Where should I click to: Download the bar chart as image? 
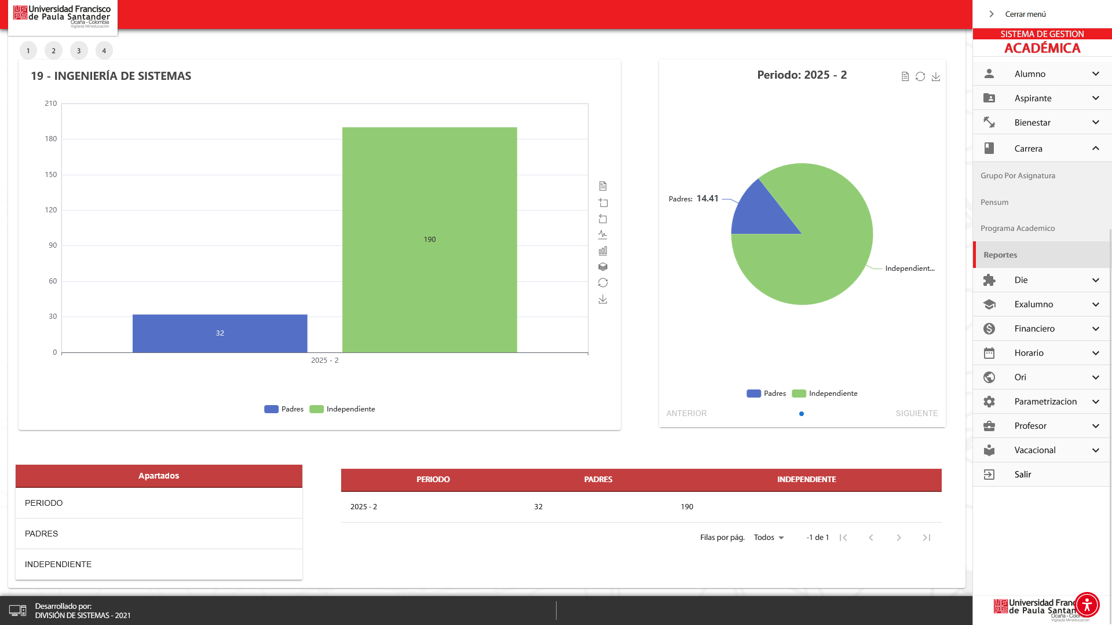click(603, 299)
